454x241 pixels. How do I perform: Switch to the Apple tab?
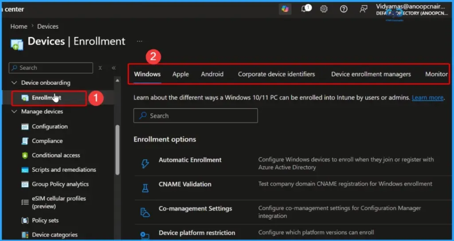click(181, 74)
